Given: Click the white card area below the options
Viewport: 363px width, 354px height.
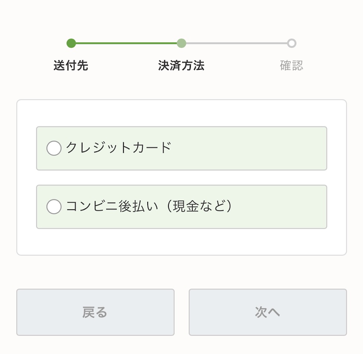Looking at the screenshot, I should click(x=181, y=242).
